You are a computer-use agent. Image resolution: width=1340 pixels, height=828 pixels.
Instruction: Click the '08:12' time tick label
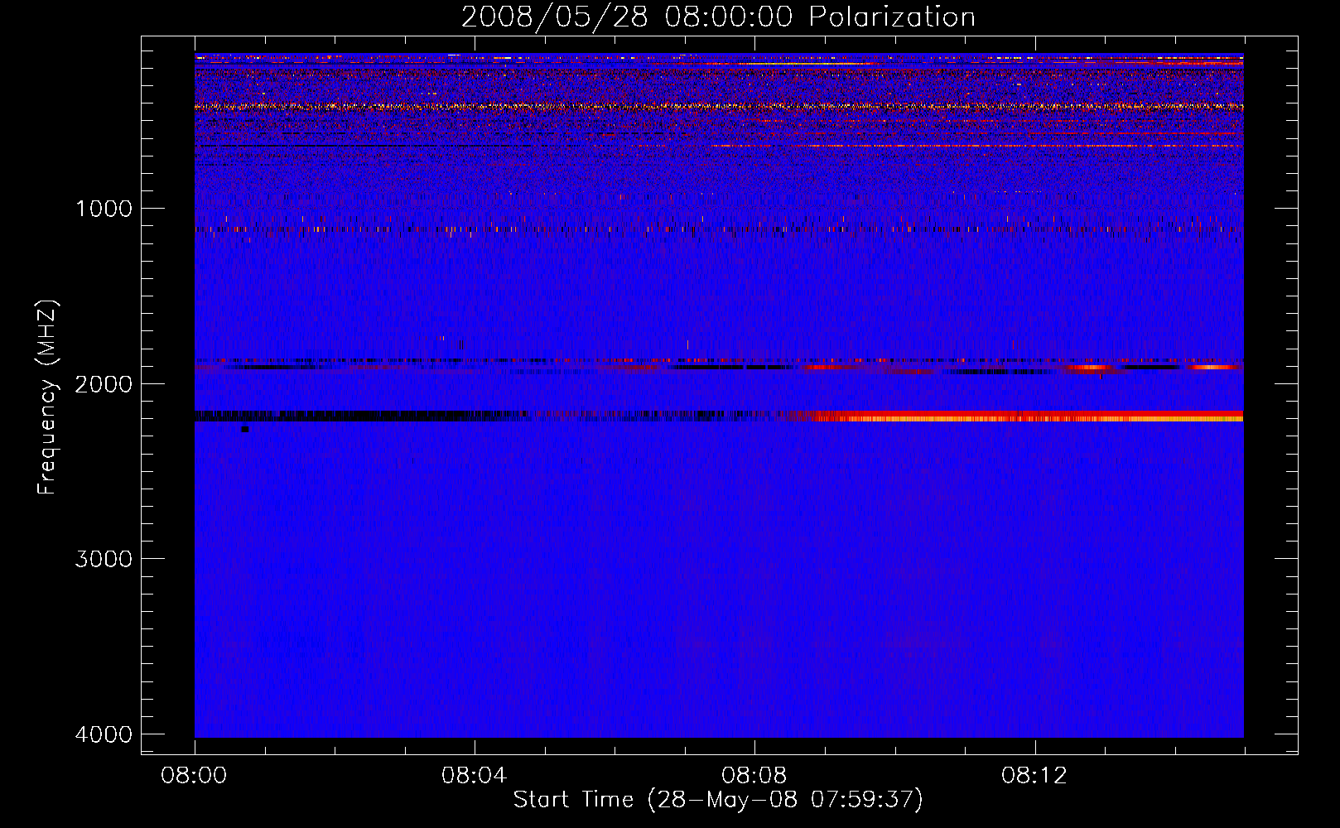[1034, 776]
